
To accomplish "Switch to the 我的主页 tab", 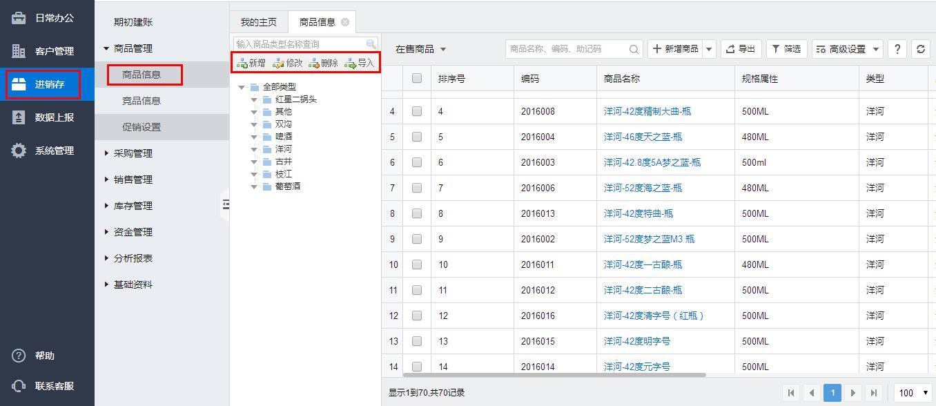I will [258, 22].
